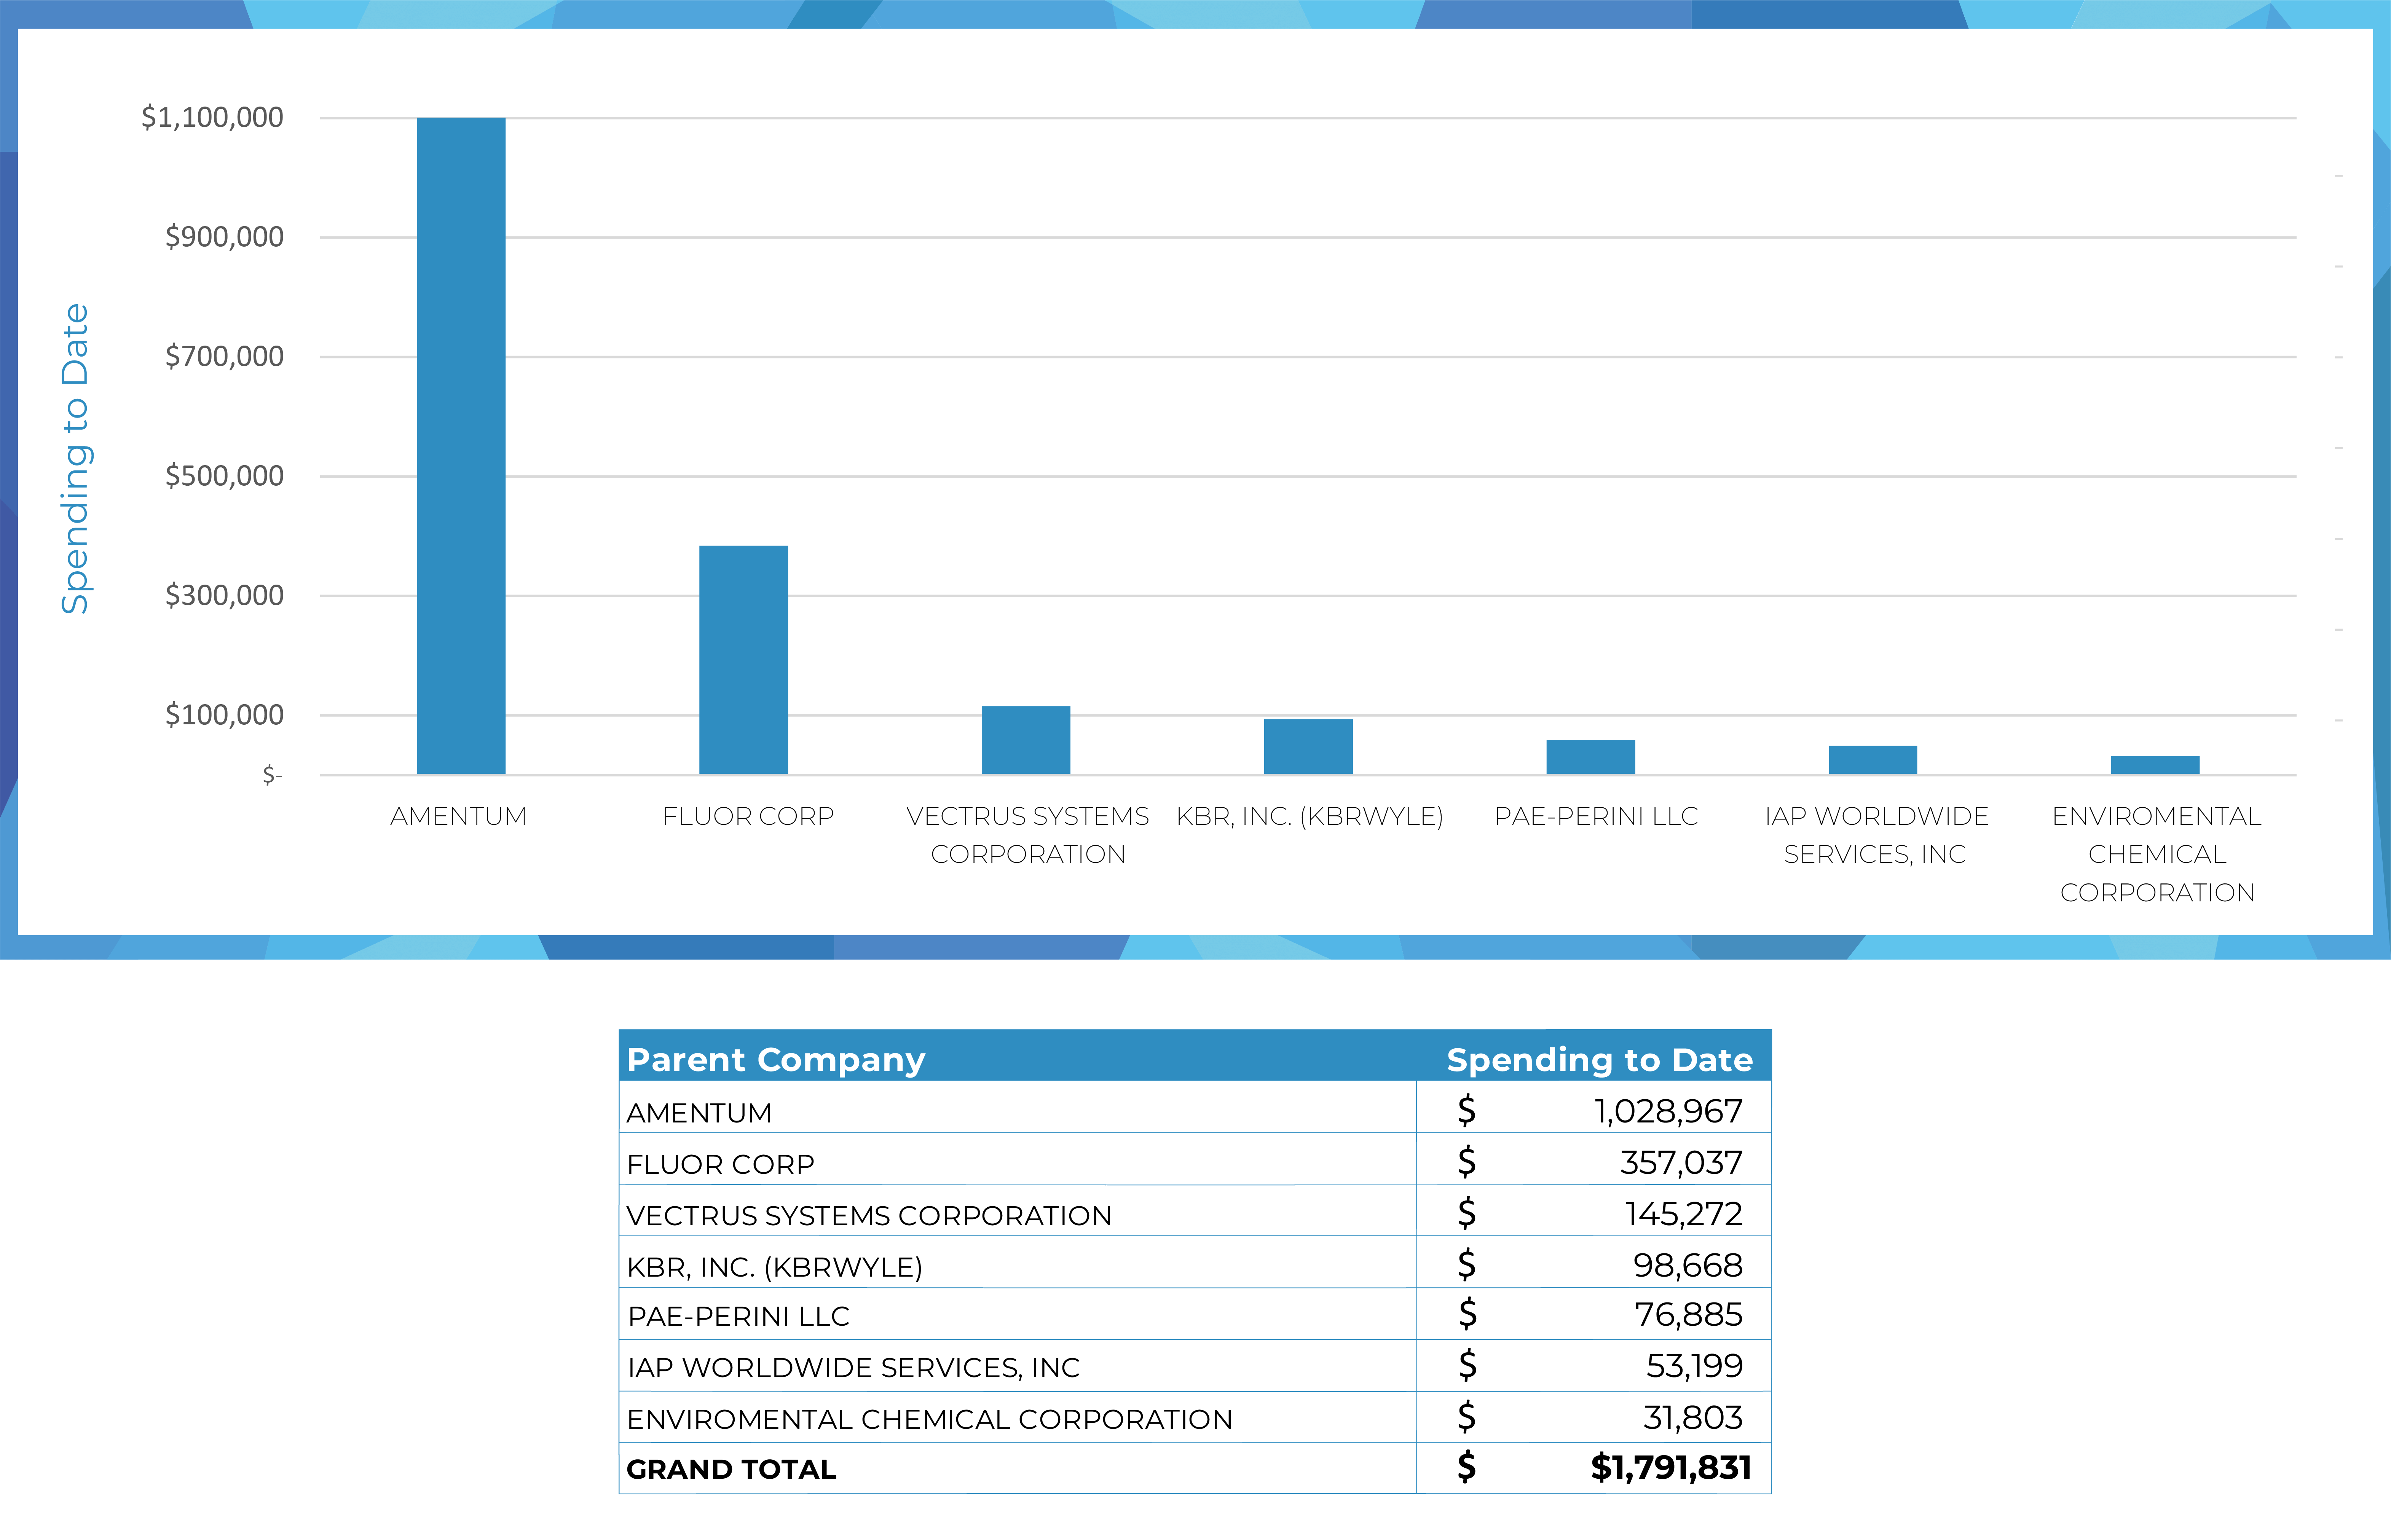Click the value 98,668 in the table
Image resolution: width=2391 pixels, height=1540 pixels.
tap(1688, 1265)
